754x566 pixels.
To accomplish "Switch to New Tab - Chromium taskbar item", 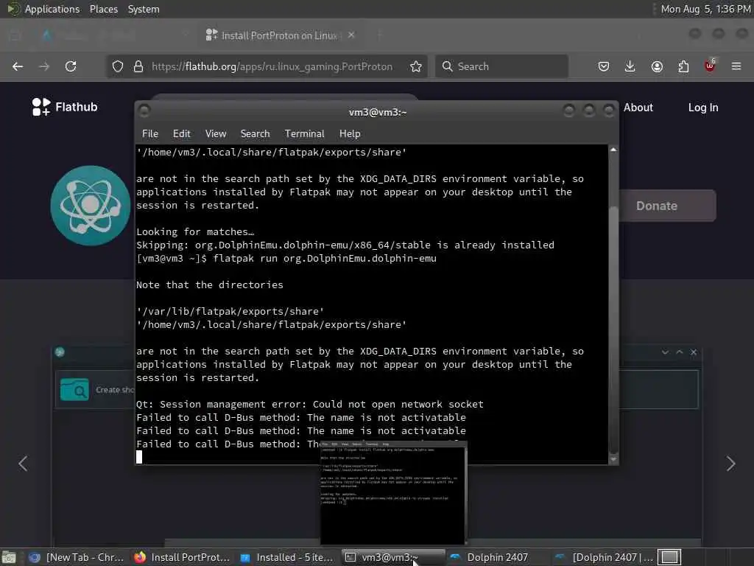I will pyautogui.click(x=77, y=557).
